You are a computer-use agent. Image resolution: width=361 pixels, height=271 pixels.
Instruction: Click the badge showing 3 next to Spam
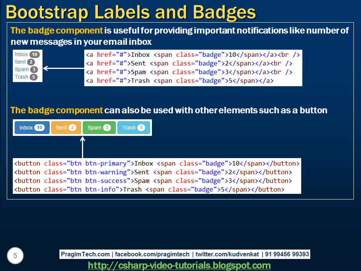[34, 69]
